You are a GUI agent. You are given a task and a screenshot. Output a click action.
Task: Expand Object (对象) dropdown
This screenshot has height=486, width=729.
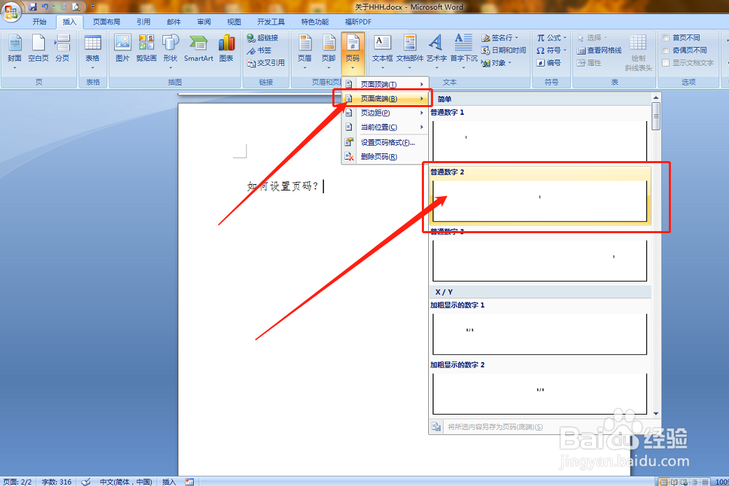click(x=509, y=63)
